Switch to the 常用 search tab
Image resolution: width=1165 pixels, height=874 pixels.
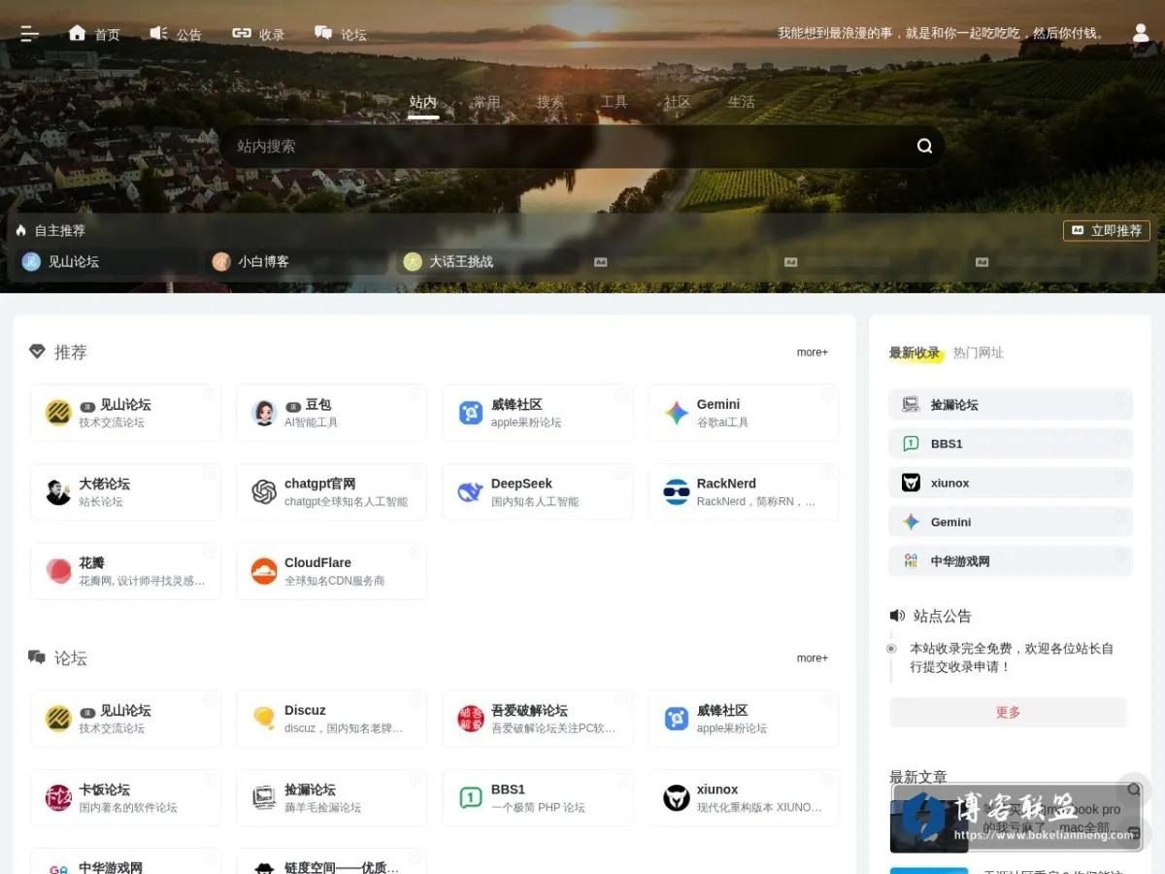point(486,102)
